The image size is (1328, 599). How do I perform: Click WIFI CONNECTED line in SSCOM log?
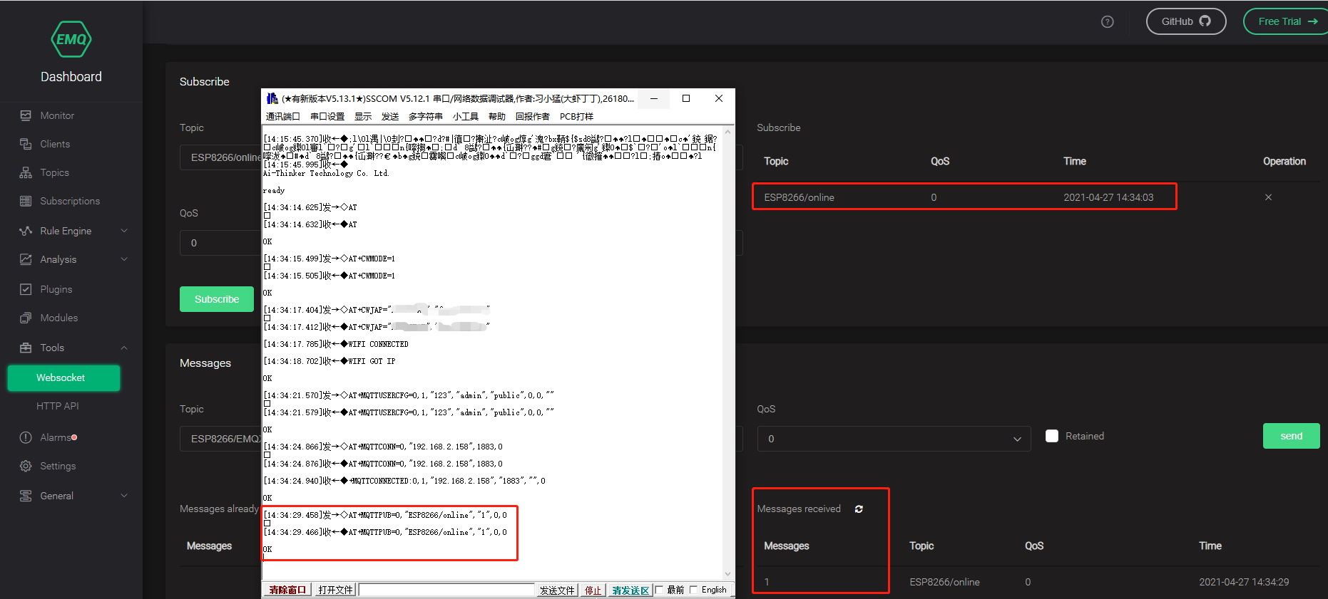click(x=336, y=344)
